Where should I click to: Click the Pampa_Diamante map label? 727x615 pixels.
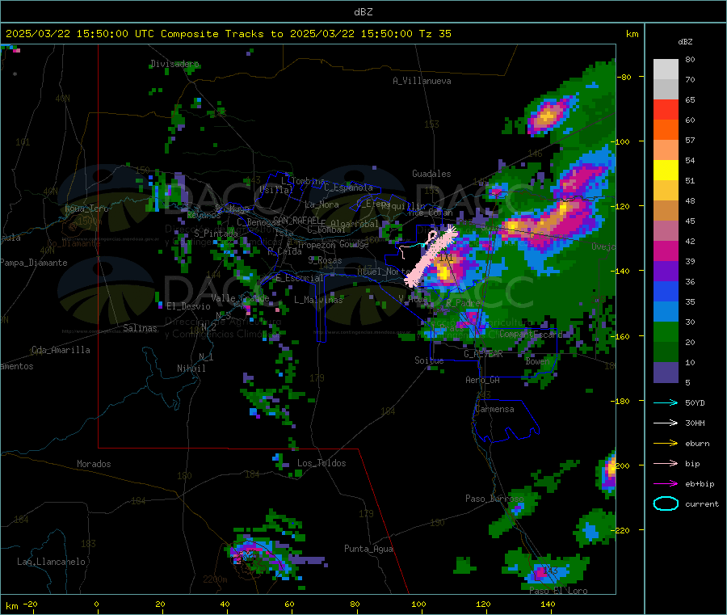click(34, 263)
